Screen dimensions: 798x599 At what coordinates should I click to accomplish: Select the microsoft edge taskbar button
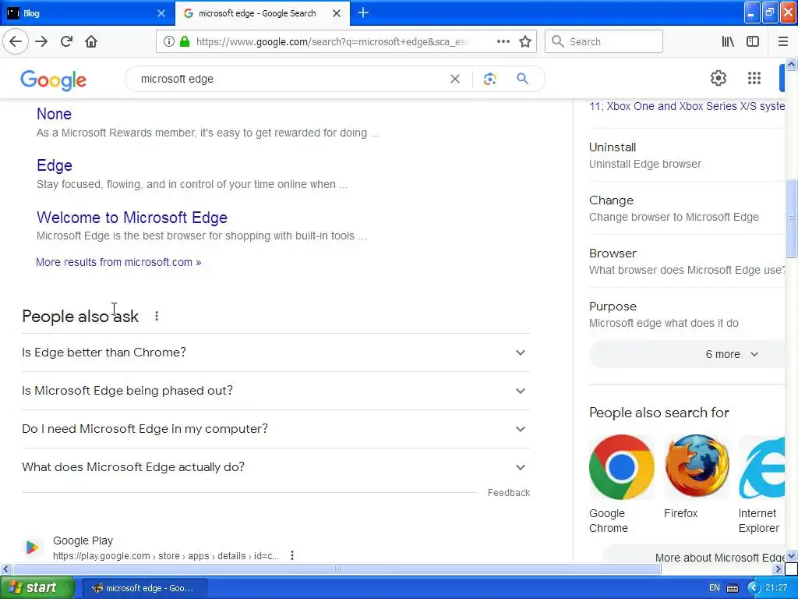click(144, 588)
